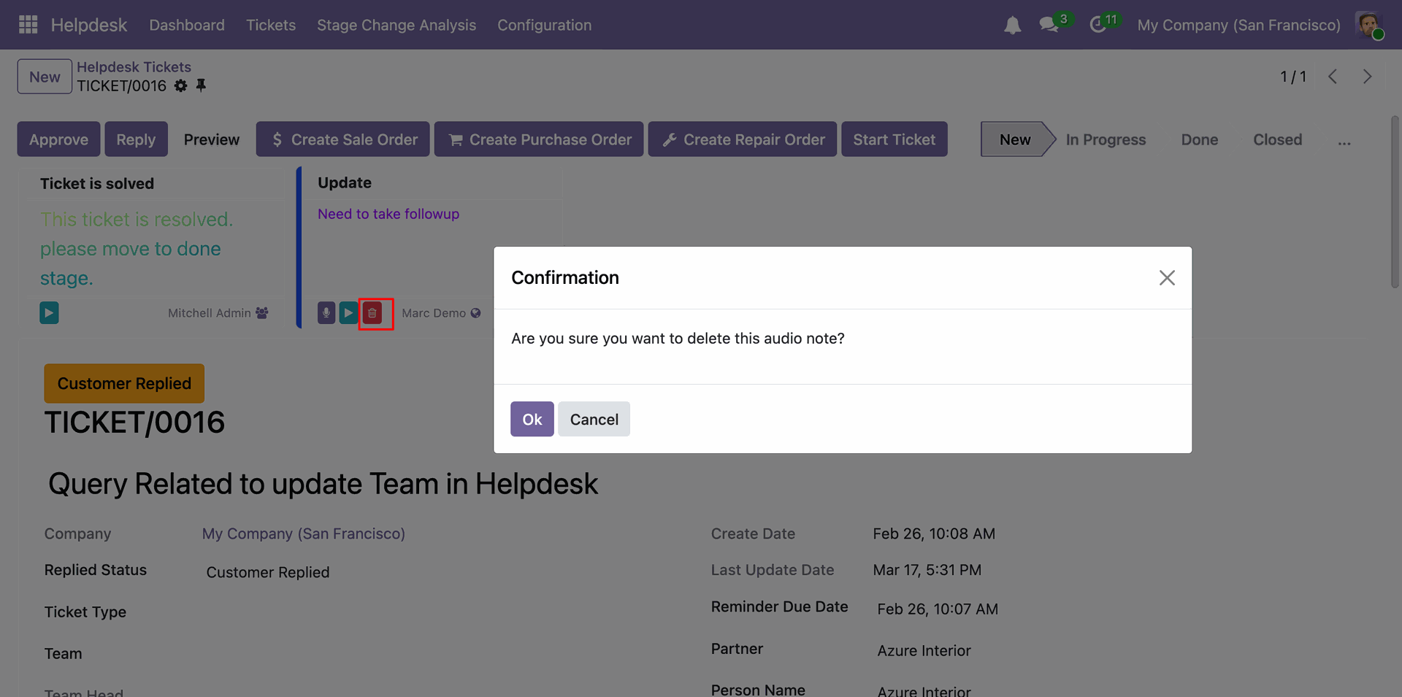
Task: Play audio in Ticket is solved note
Action: click(x=49, y=313)
